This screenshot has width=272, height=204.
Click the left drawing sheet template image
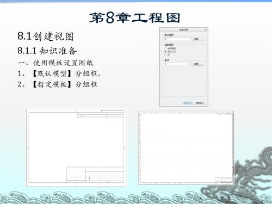click(76, 147)
